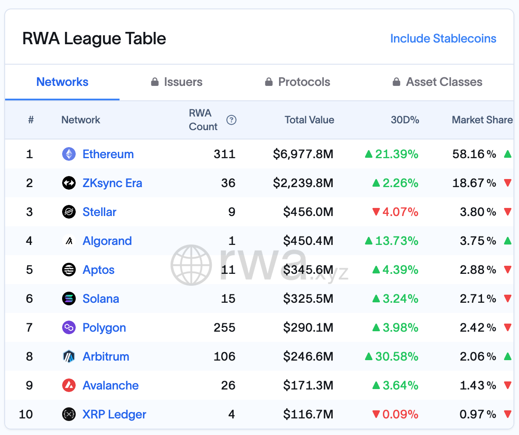This screenshot has height=435, width=519.
Task: Click the Avalanche logo icon
Action: 69,385
